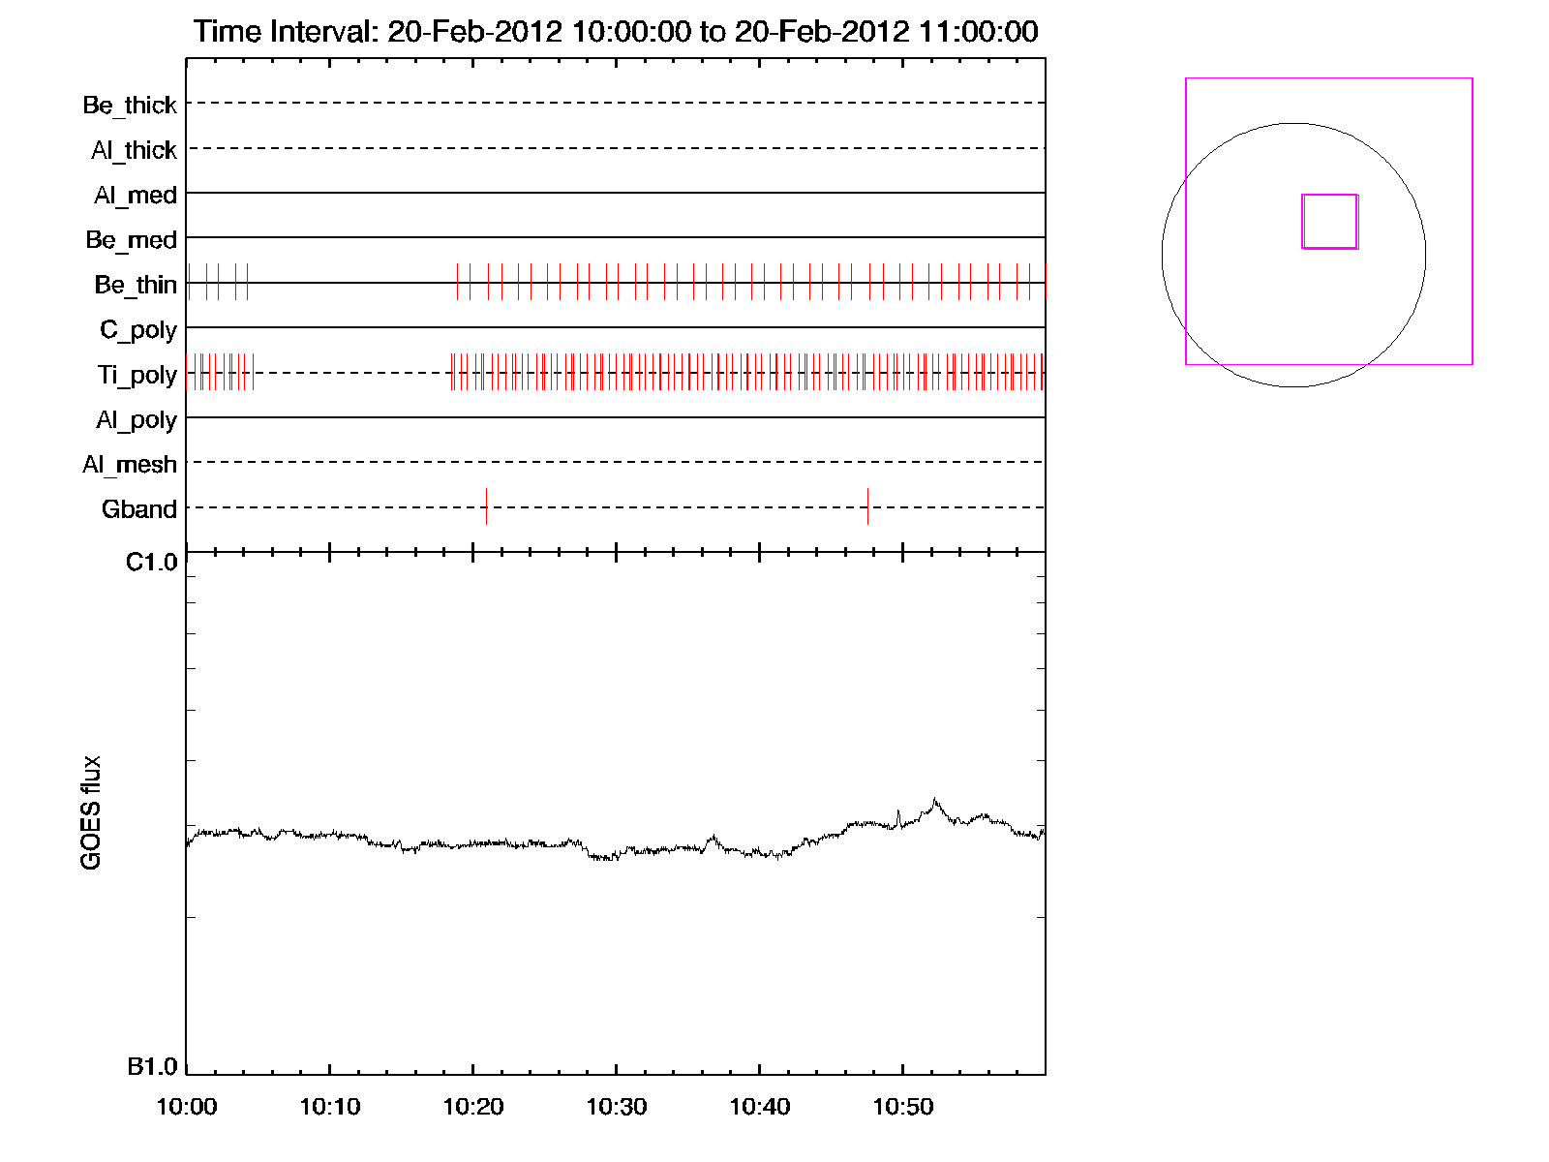The image size is (1549, 1162).
Task: Click the second Gband marker near 10:47
Action: coord(867,506)
